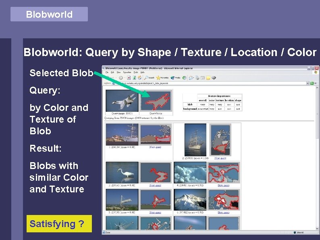Open the Help menu
Viewport: 320px width, 240px height.
(142, 72)
